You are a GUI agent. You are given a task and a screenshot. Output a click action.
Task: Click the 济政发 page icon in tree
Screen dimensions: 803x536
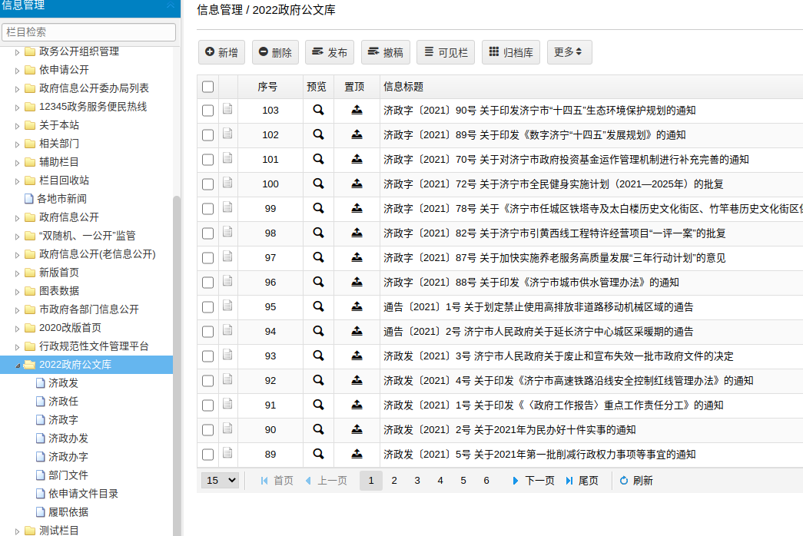point(41,383)
